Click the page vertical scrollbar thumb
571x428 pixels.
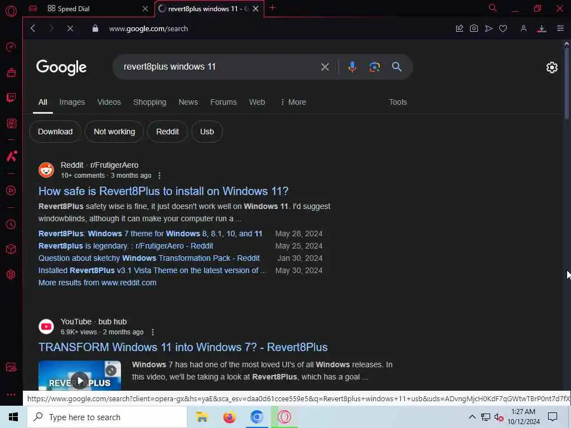click(567, 83)
